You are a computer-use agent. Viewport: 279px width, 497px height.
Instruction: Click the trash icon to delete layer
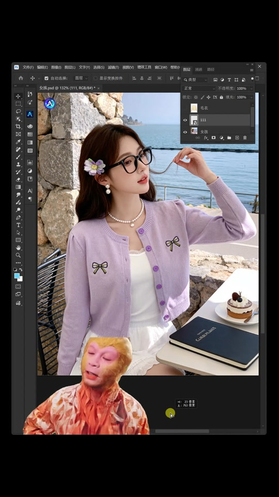[245, 138]
